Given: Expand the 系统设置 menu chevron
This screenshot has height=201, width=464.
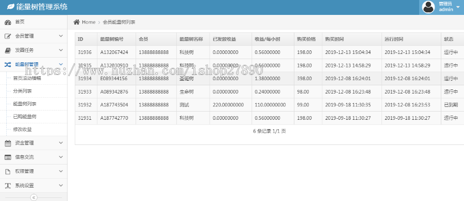Looking at the screenshot, I should 61,186.
